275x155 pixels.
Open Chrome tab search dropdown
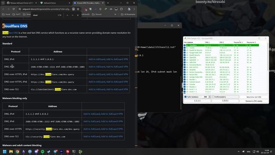click(3, 3)
